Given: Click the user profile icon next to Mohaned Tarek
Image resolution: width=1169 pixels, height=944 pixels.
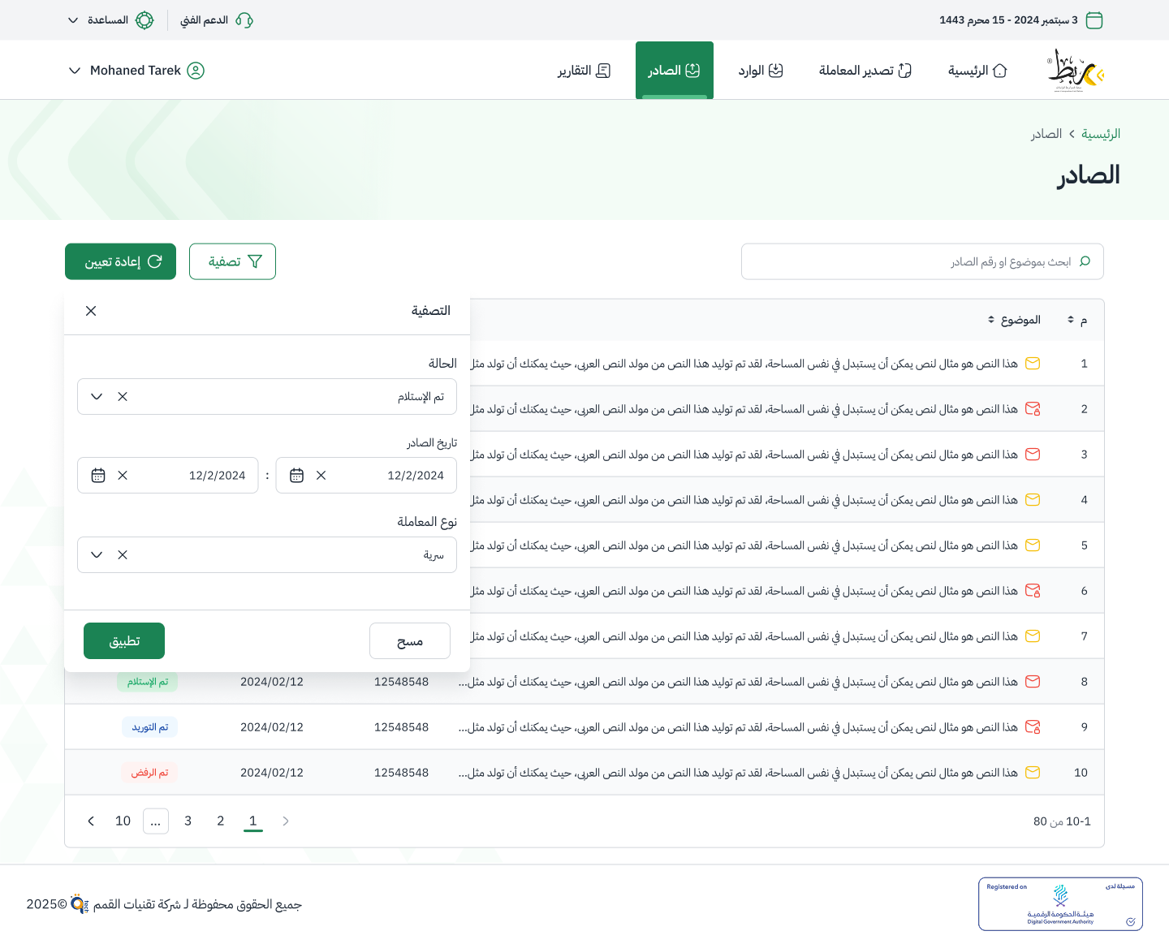Looking at the screenshot, I should pos(196,71).
